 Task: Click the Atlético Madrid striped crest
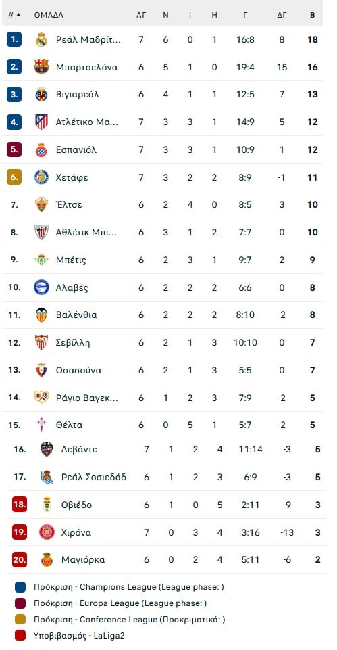pos(41,122)
